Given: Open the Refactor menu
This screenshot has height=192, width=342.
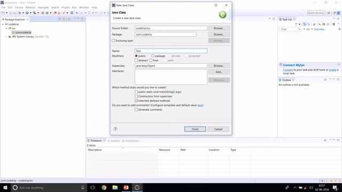Looking at the screenshot, I should coord(30,7).
